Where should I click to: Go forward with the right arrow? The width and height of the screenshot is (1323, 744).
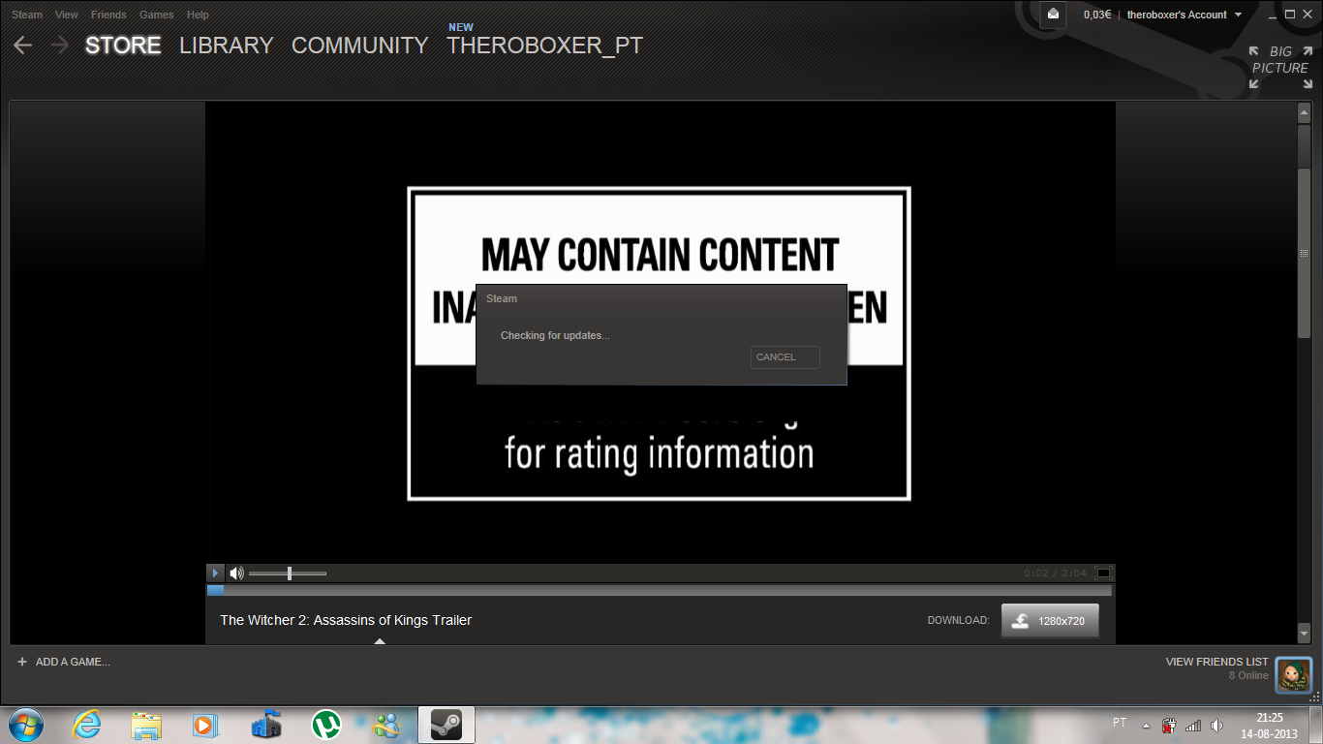click(x=59, y=46)
